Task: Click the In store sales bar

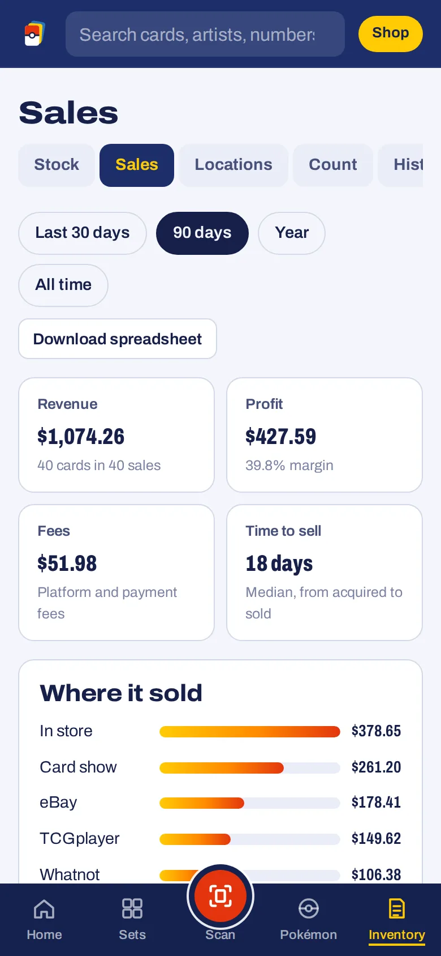Action: 250,732
